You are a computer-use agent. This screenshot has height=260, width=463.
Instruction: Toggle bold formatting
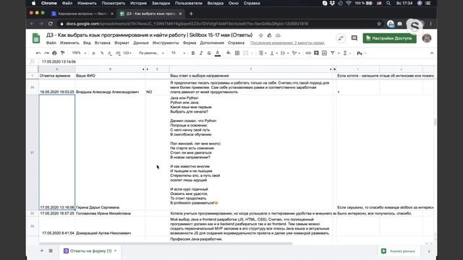193,53
